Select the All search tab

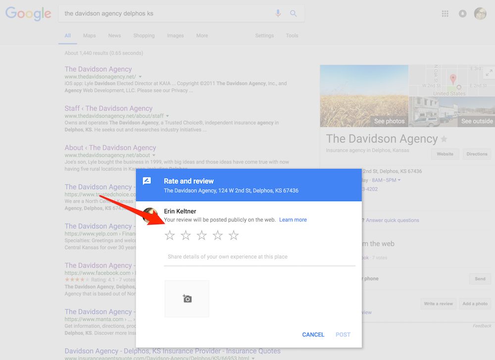[67, 36]
